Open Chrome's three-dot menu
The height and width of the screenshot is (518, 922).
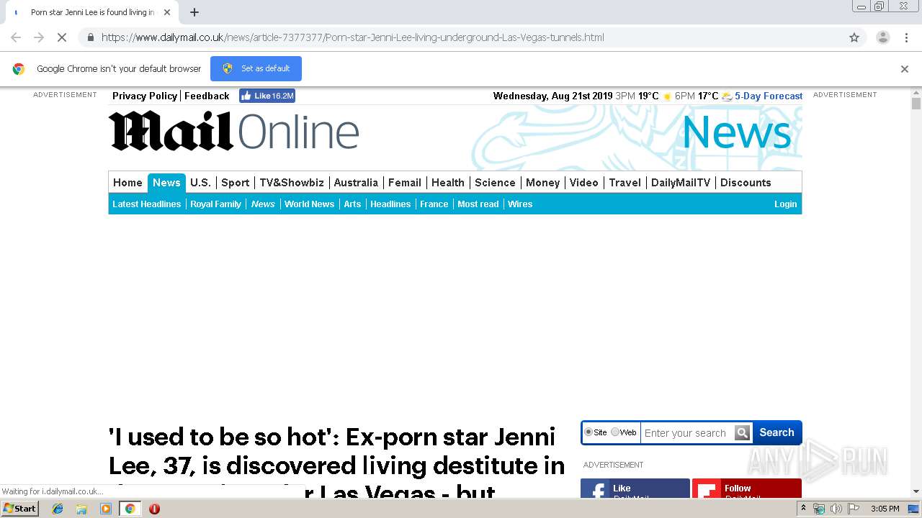click(906, 37)
